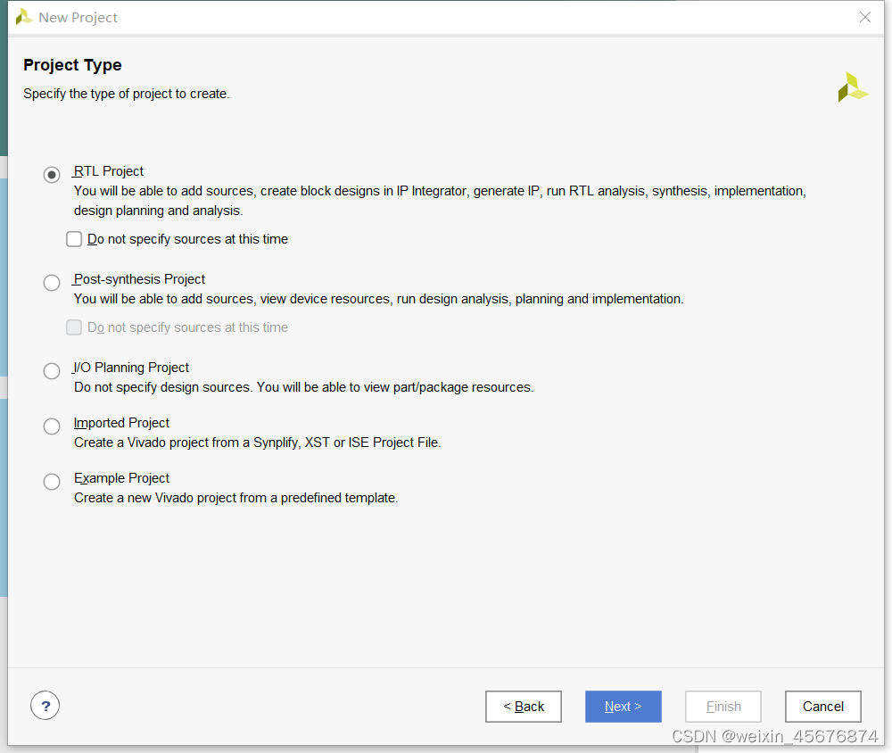Select the RTL Project radio button

click(x=52, y=174)
